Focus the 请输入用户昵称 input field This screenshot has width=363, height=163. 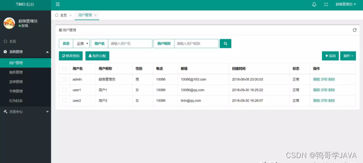[x=196, y=43]
